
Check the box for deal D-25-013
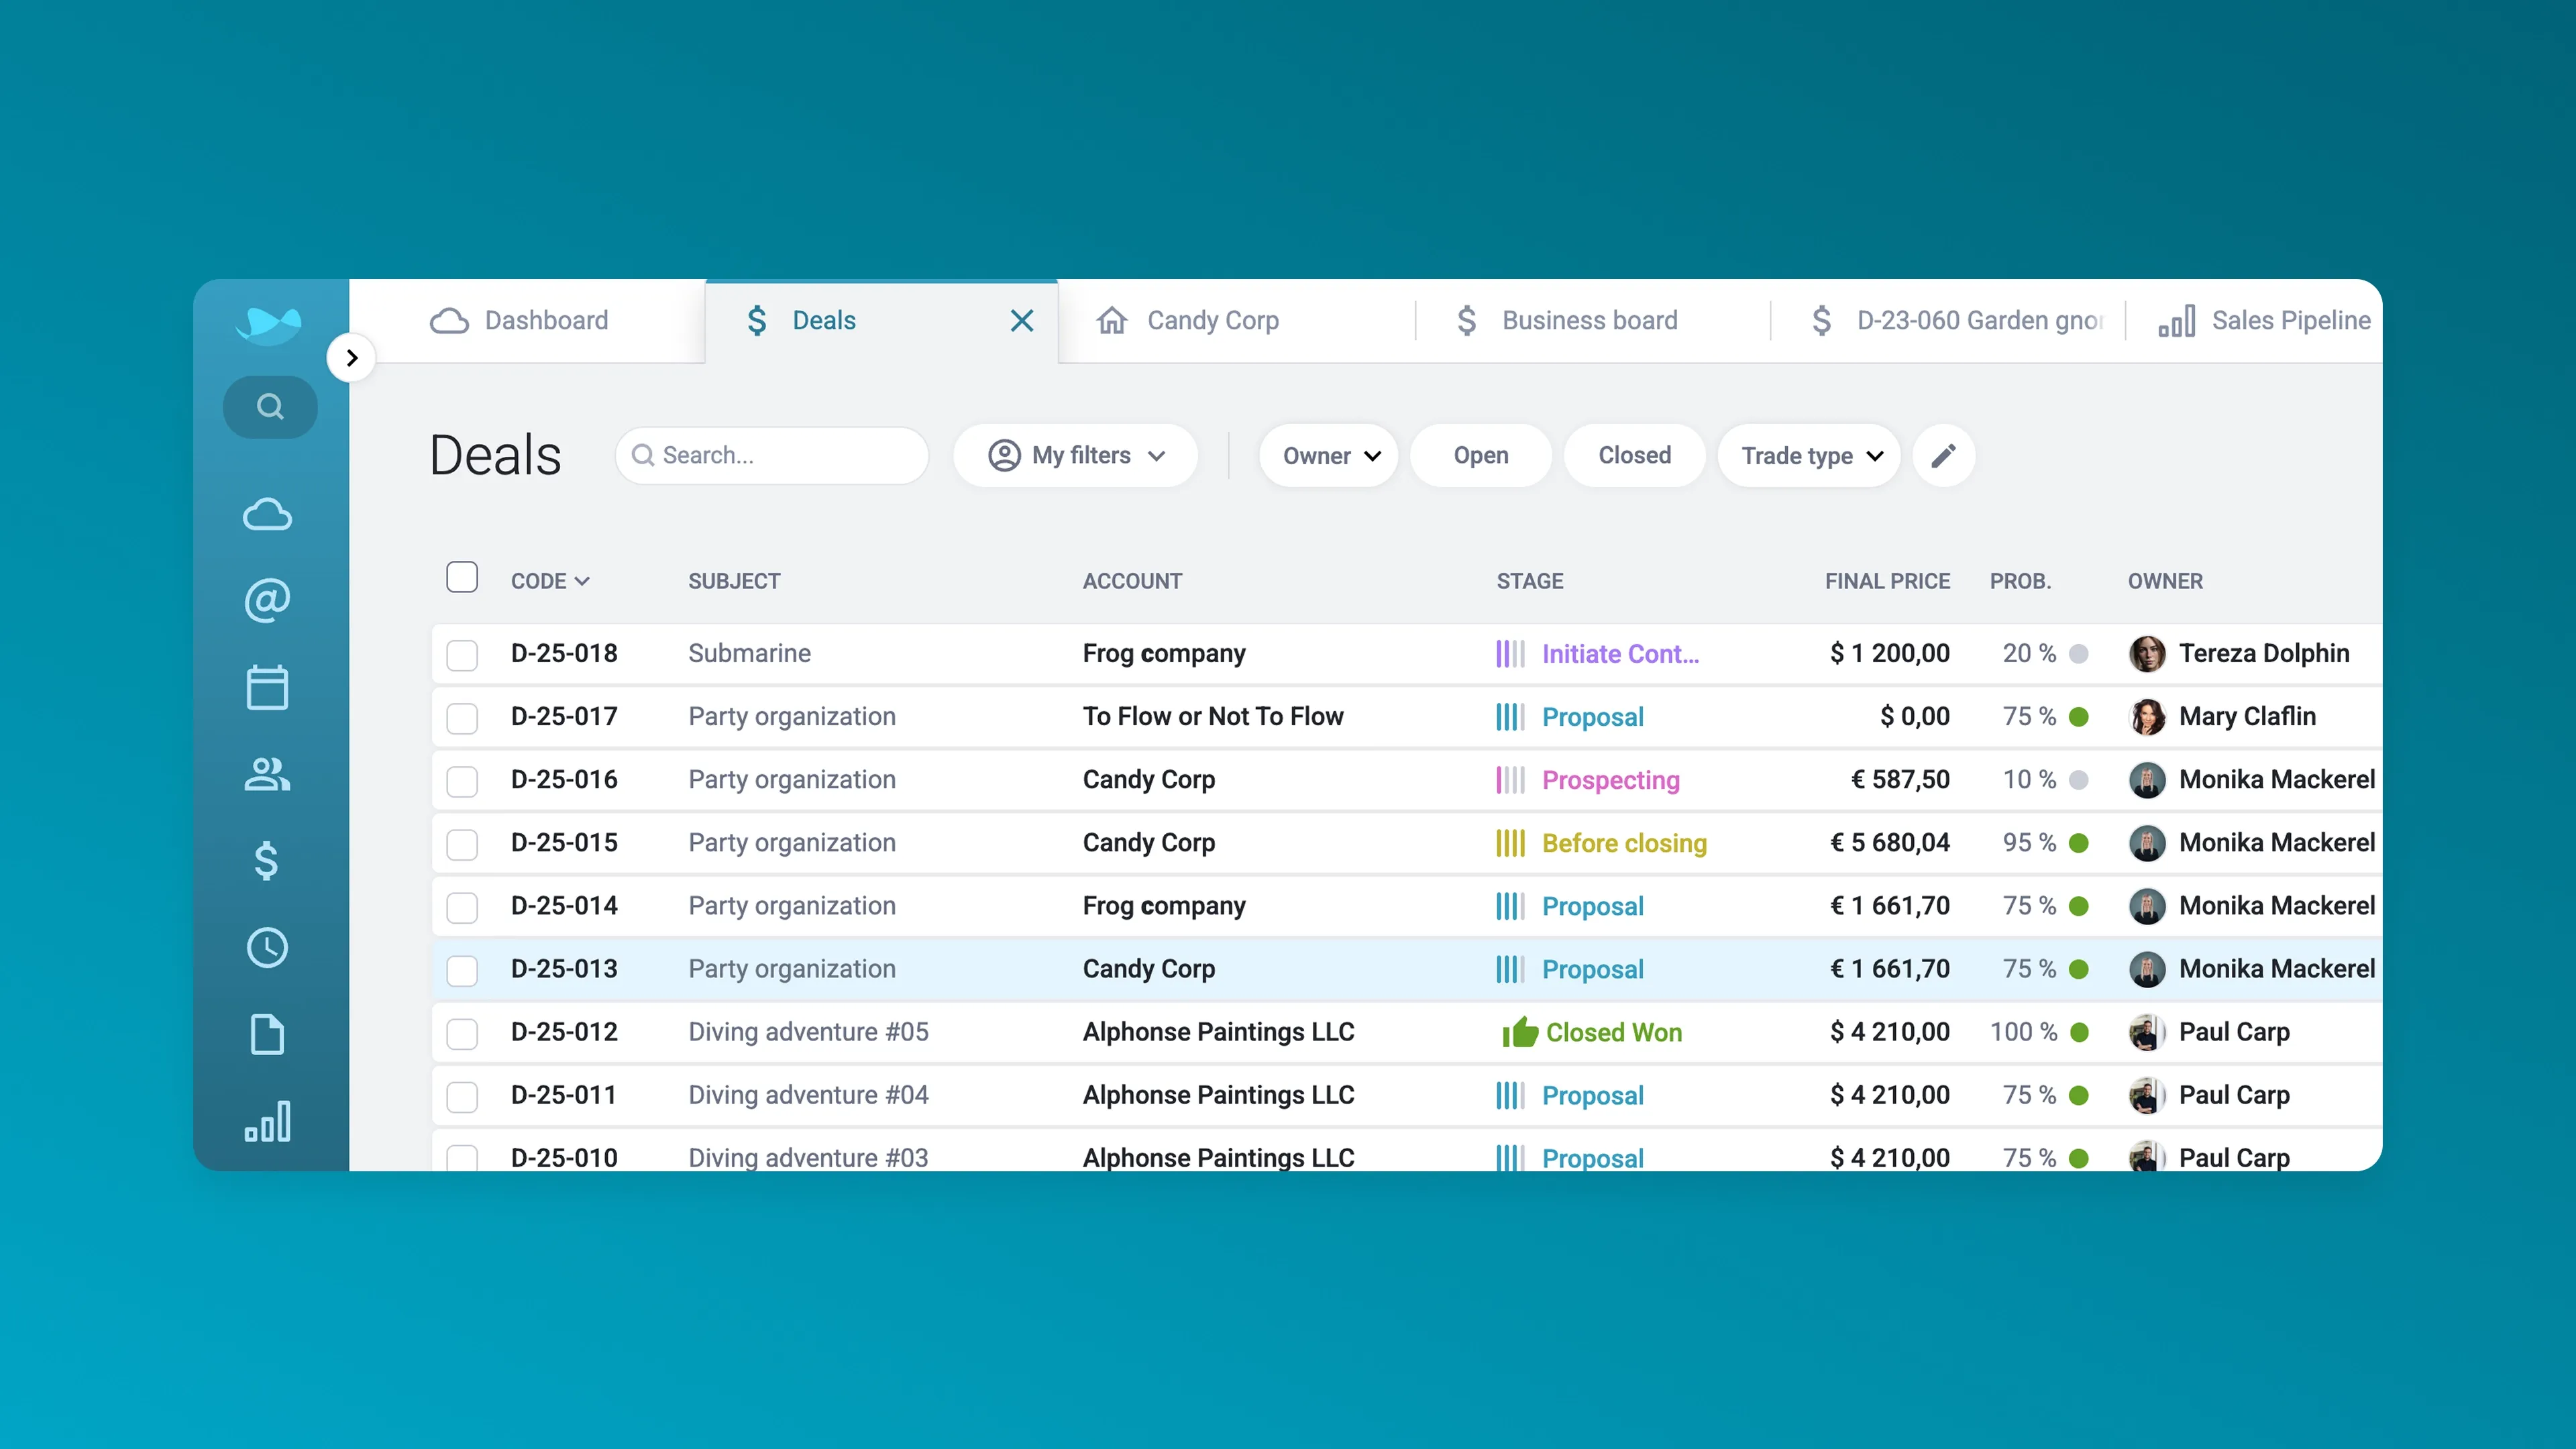[462, 970]
